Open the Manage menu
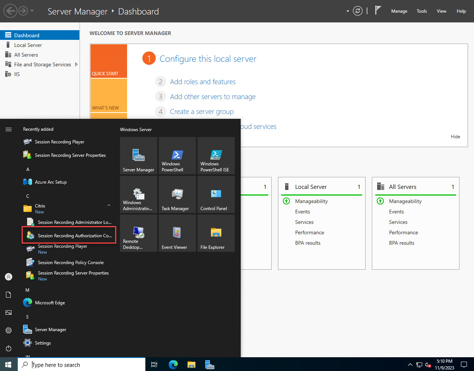Image resolution: width=474 pixels, height=371 pixels. tap(399, 11)
